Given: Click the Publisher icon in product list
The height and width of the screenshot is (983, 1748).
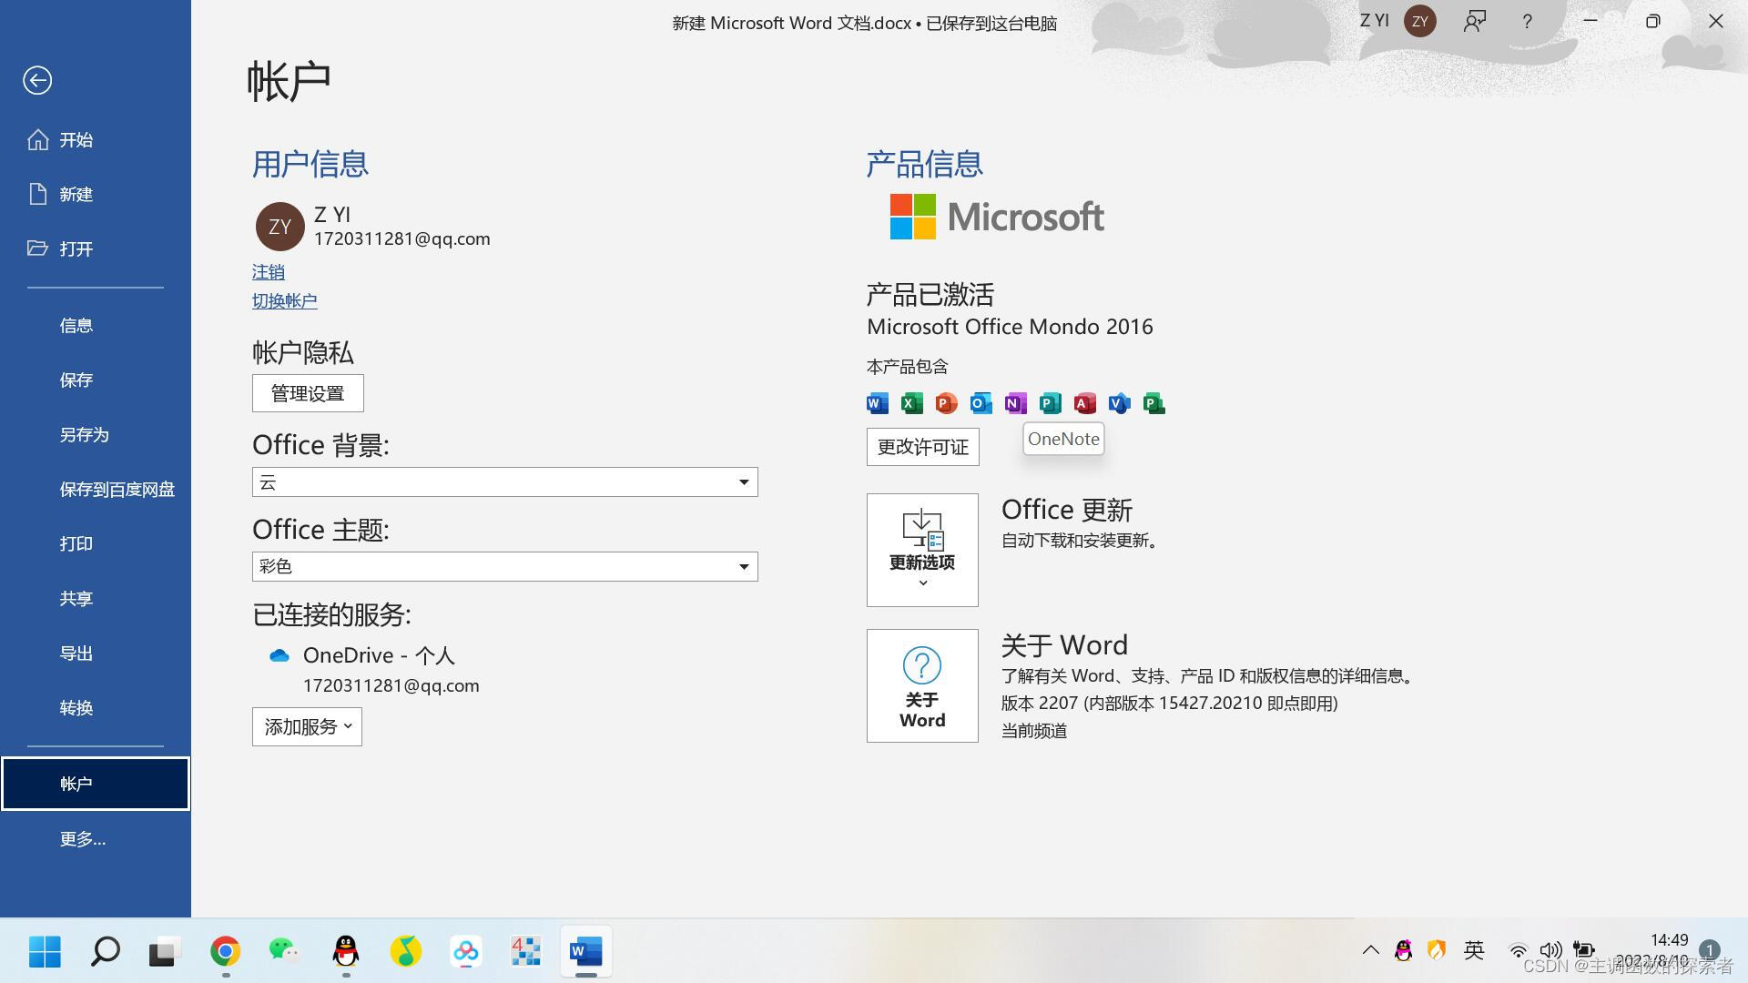Looking at the screenshot, I should [1051, 403].
